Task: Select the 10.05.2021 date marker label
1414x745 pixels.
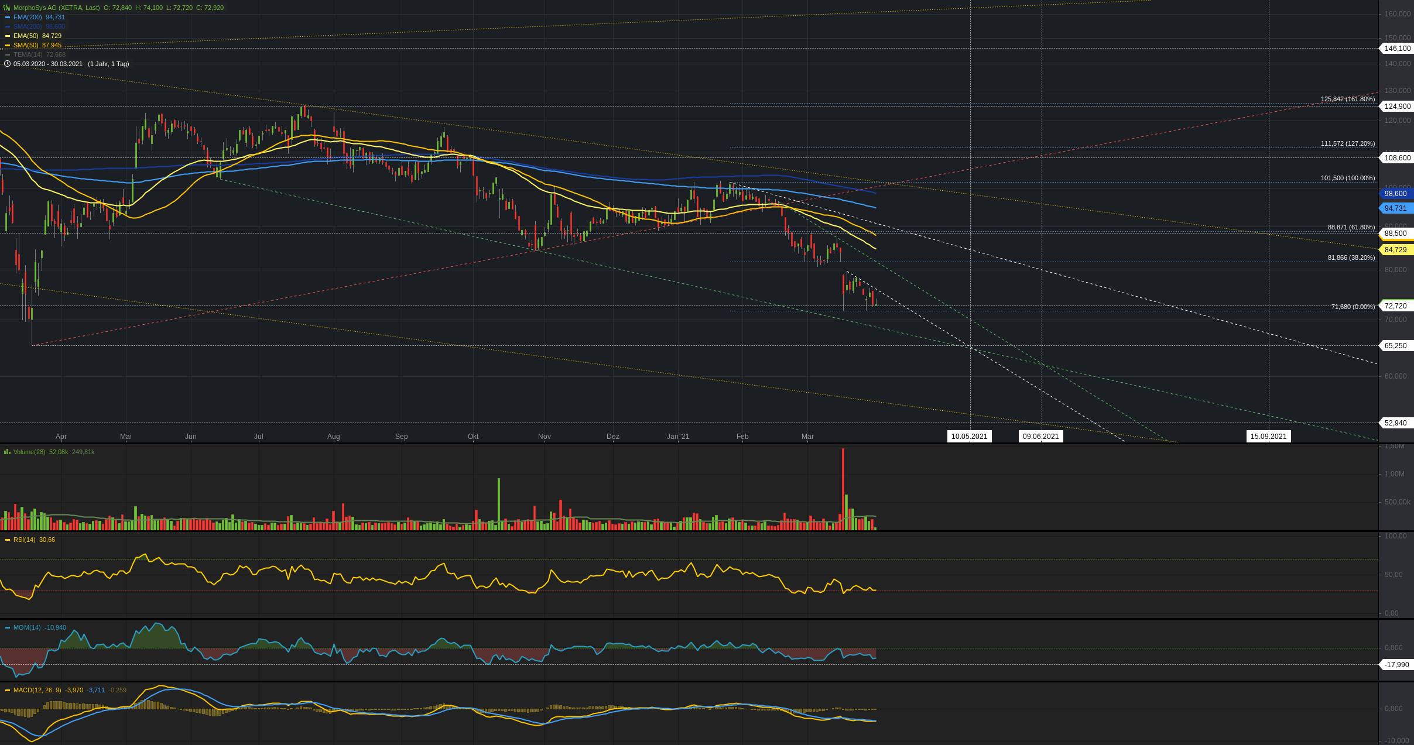Action: click(x=969, y=436)
